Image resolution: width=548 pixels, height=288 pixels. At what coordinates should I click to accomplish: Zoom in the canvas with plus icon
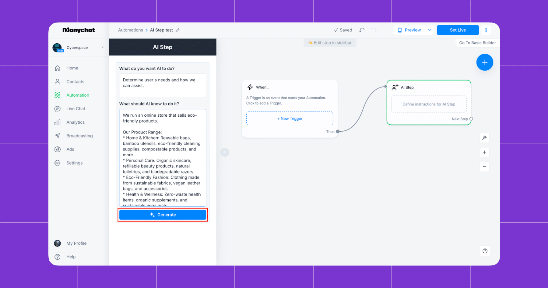pos(484,152)
